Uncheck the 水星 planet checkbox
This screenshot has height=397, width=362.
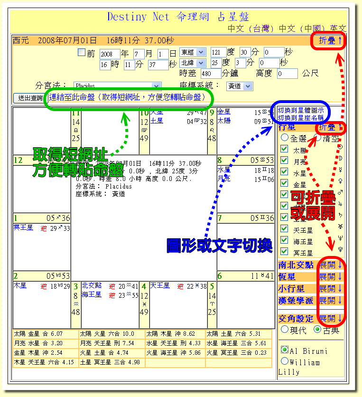point(284,171)
